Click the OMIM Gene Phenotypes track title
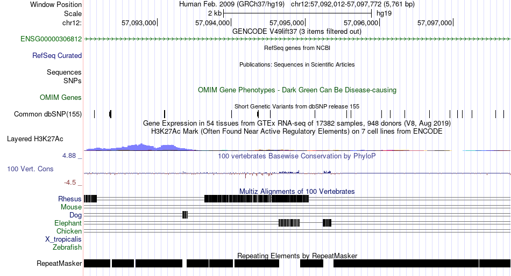The width and height of the screenshot is (511, 276). (x=297, y=90)
